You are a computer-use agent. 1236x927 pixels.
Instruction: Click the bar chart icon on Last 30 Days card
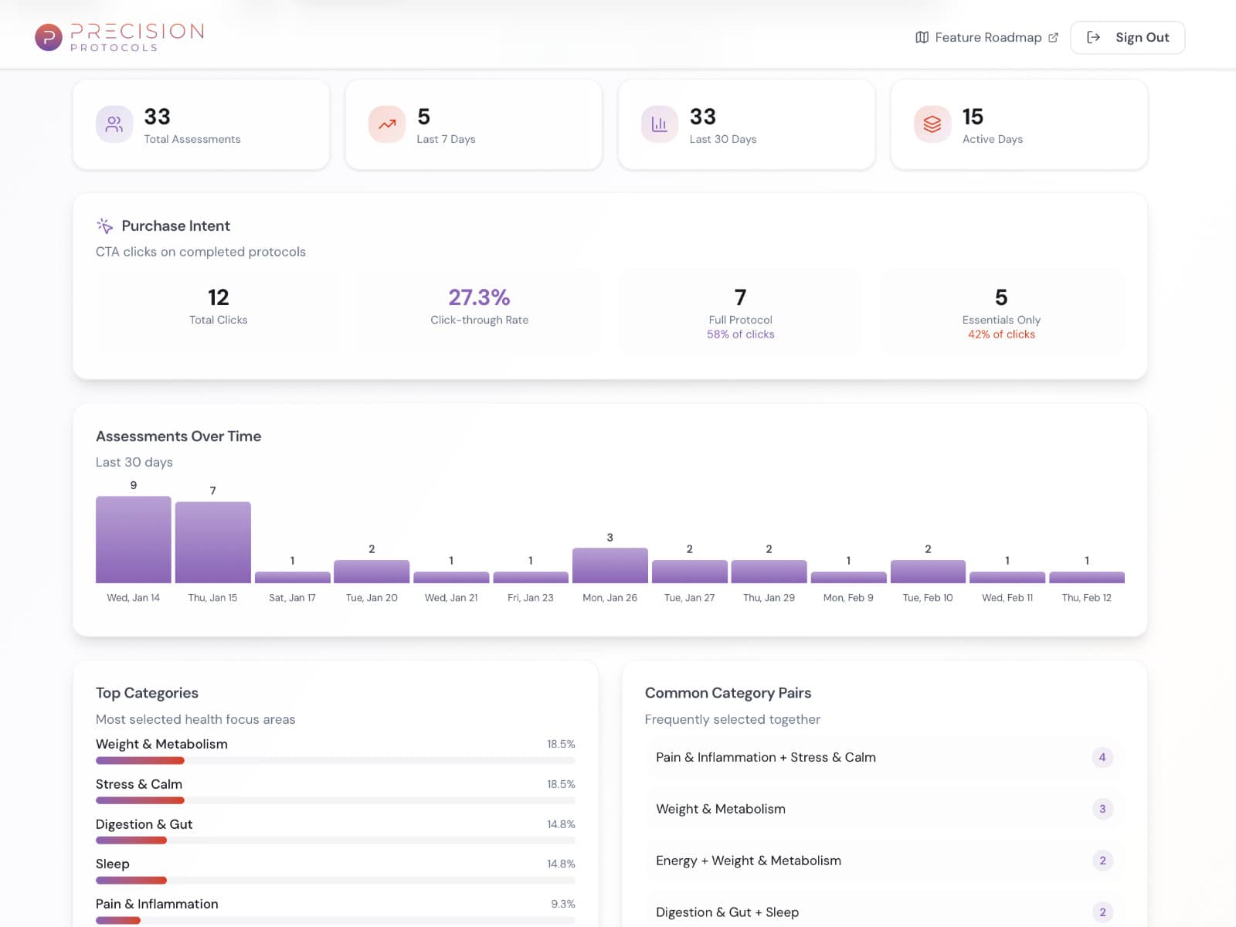point(659,124)
